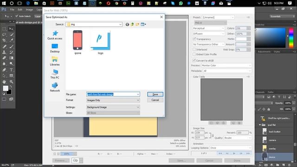Select the Rectangle shape tool

[11, 76]
